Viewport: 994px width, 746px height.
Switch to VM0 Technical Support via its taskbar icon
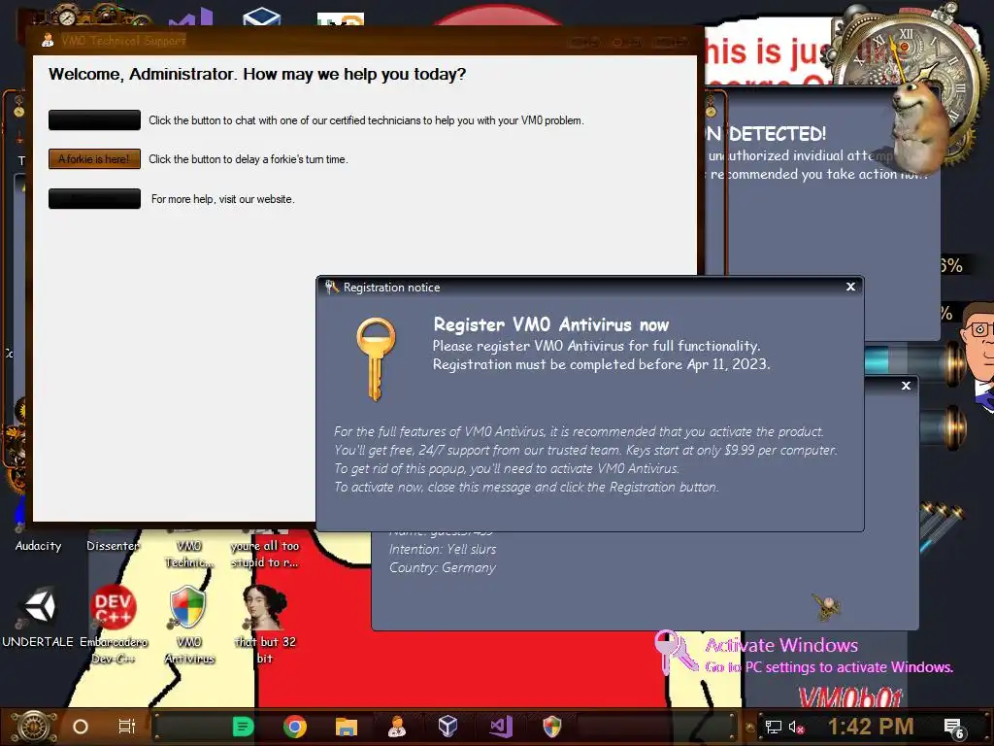click(x=397, y=727)
